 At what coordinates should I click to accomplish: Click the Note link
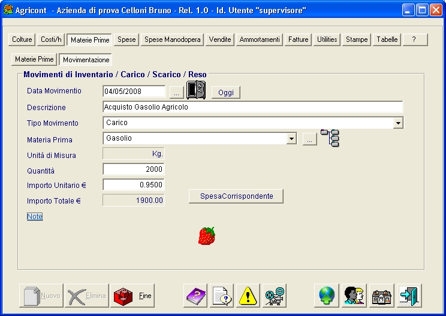[35, 216]
